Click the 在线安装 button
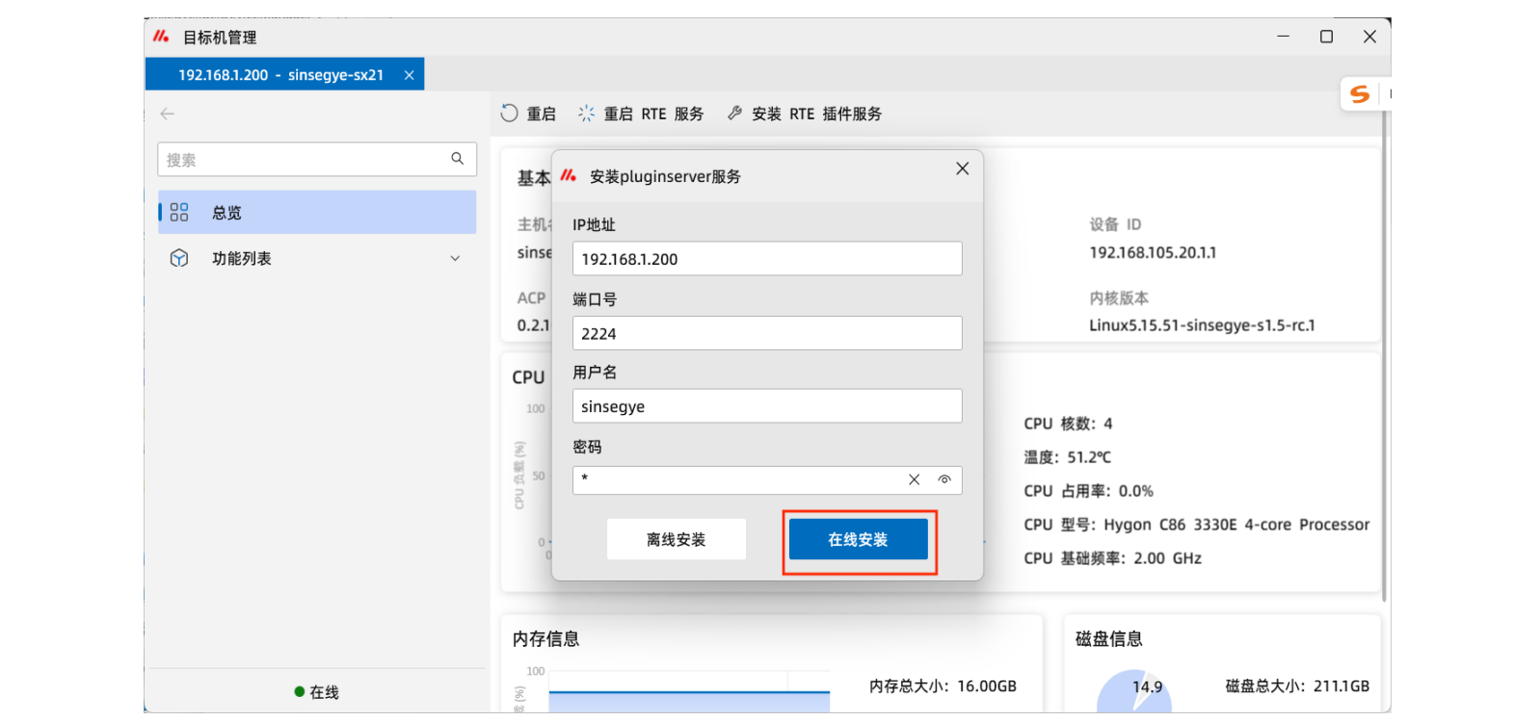Image resolution: width=1540 pixels, height=721 pixels. click(858, 539)
